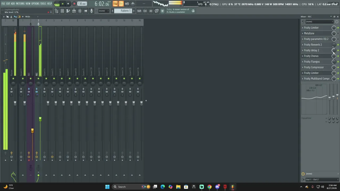340x191 pixels.
Task: Open the mixer input (none) dropdown
Action: pyautogui.click(x=319, y=22)
